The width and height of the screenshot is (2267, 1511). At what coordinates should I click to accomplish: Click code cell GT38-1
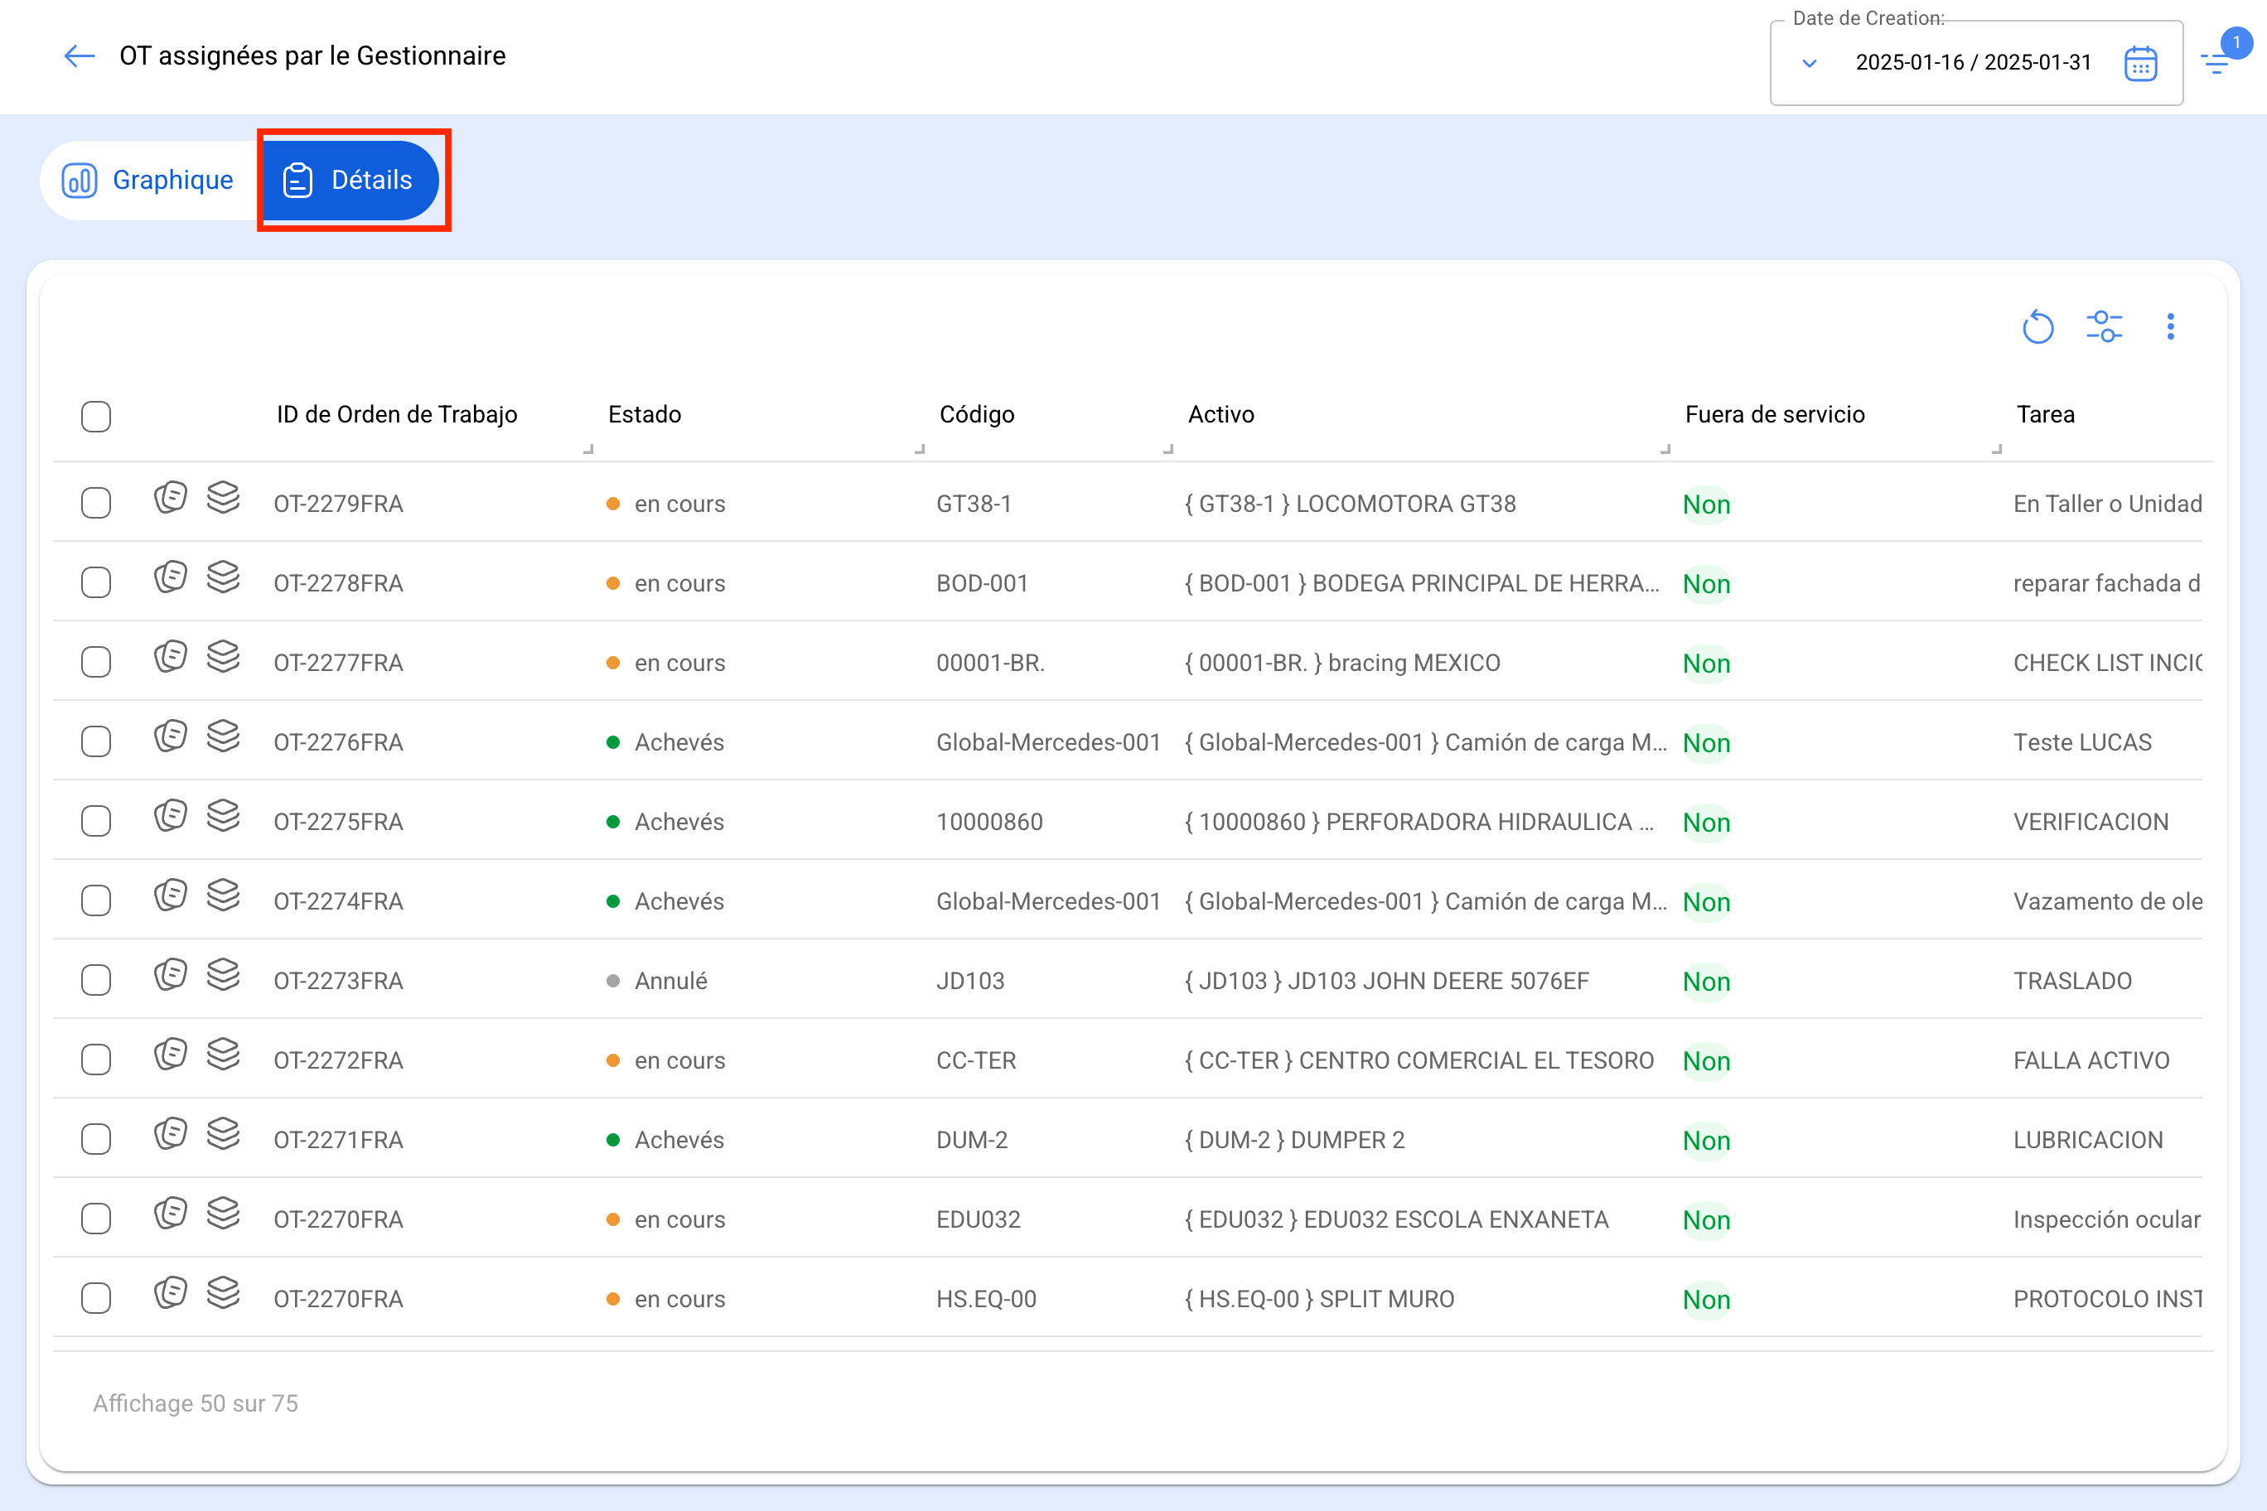(x=974, y=504)
